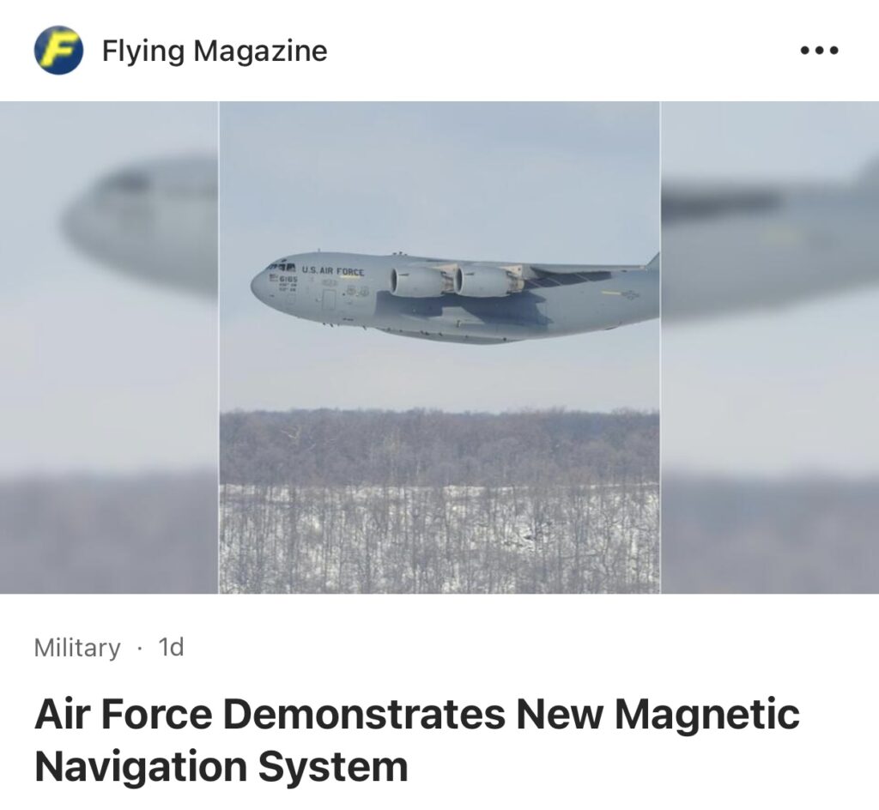The height and width of the screenshot is (810, 879).
Task: Open the three-dot more options menu
Action: pos(819,51)
